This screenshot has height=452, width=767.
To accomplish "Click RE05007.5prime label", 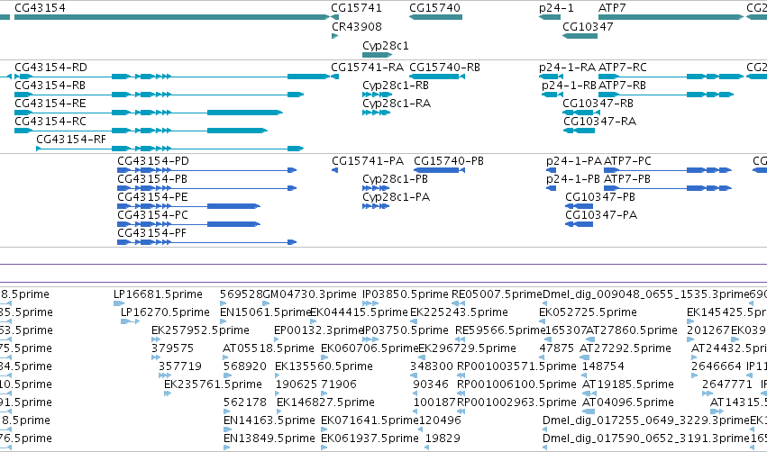I will [497, 294].
